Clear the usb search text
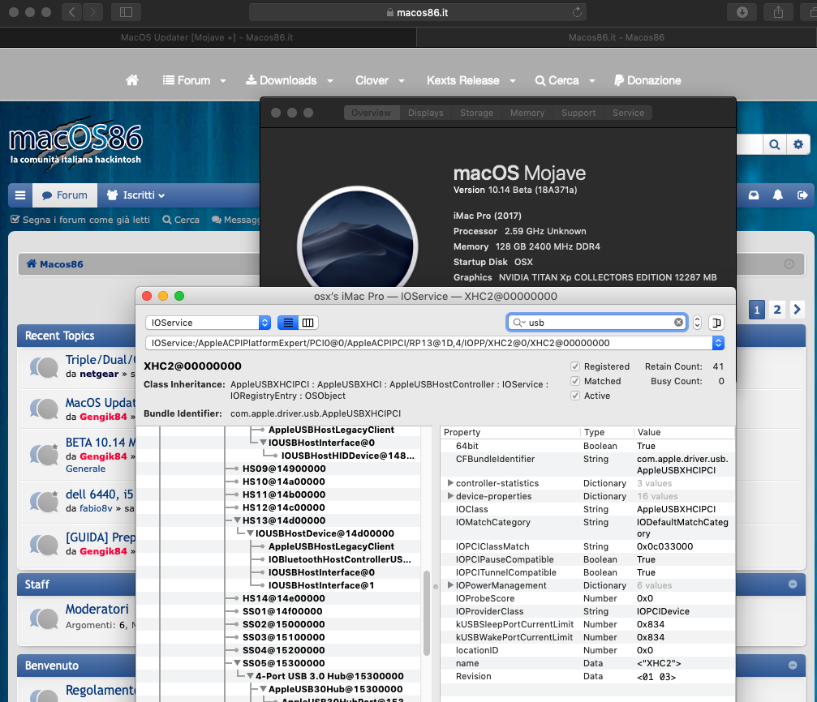This screenshot has width=817, height=702. [x=678, y=323]
